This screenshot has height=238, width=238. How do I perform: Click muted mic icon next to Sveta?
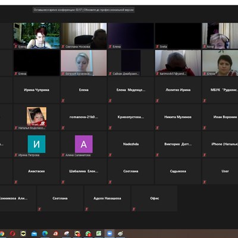tap(157, 46)
